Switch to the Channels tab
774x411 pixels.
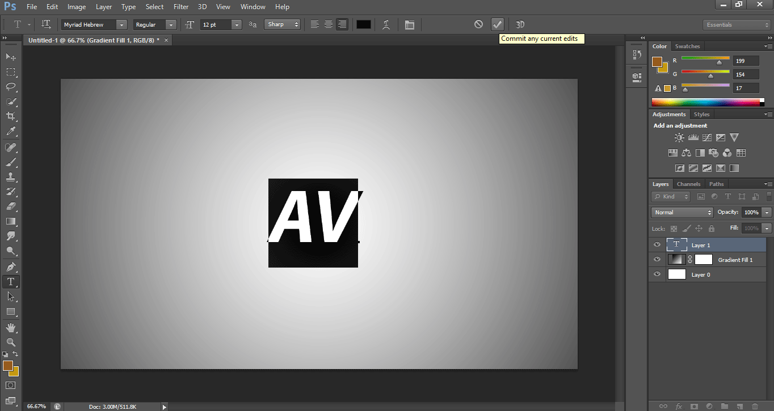pos(688,184)
